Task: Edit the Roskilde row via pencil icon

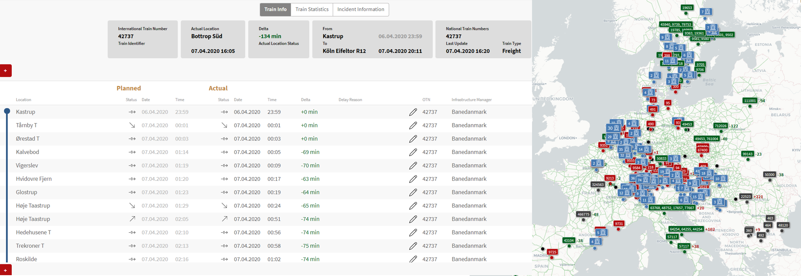Action: (x=413, y=259)
